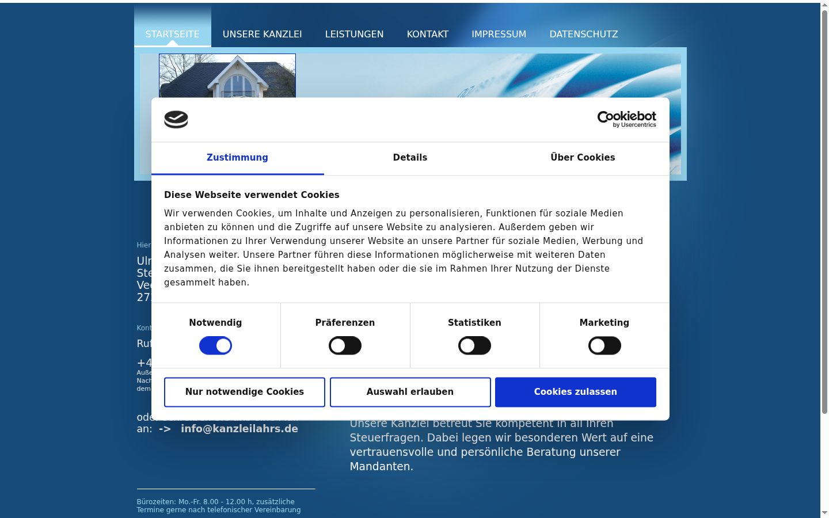Click the Auswahl erlauben button
Screen dimensions: 829x518
pos(410,392)
